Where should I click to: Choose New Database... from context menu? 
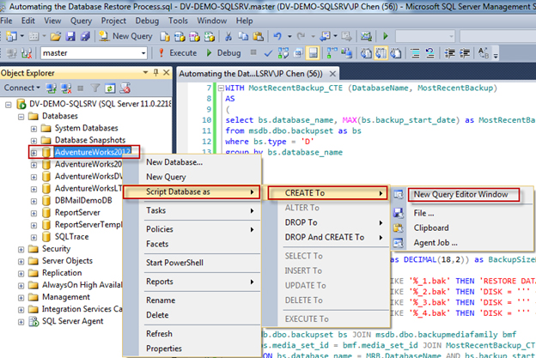[174, 162]
